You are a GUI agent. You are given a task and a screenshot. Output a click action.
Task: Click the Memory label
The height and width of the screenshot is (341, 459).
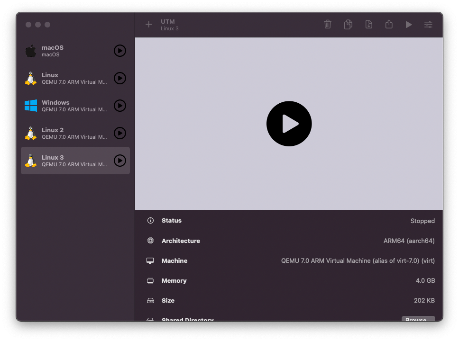[174, 281]
